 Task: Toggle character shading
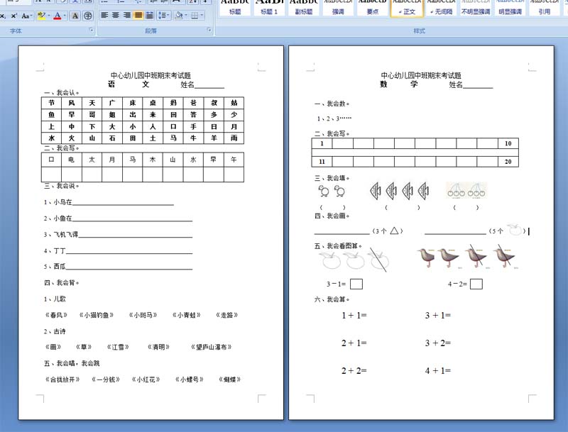pos(75,16)
